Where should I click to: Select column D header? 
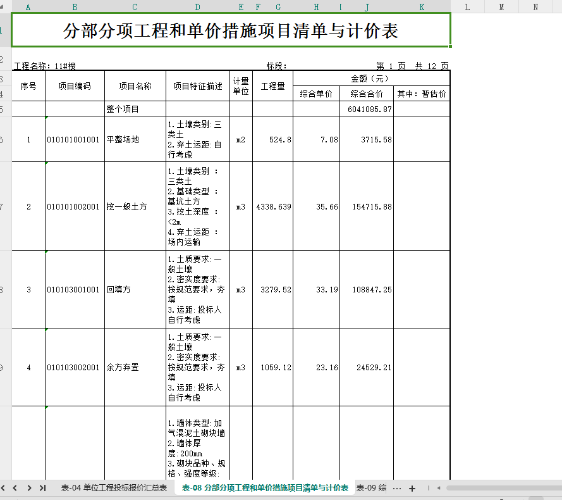click(198, 7)
